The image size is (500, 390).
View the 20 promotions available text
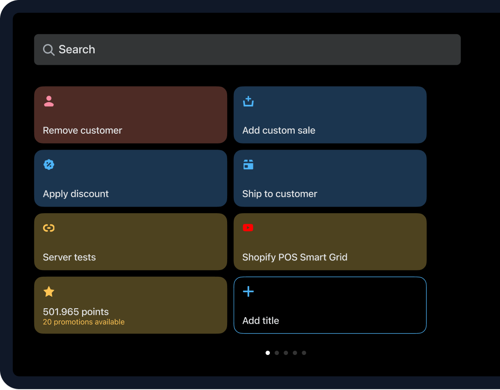pos(84,322)
